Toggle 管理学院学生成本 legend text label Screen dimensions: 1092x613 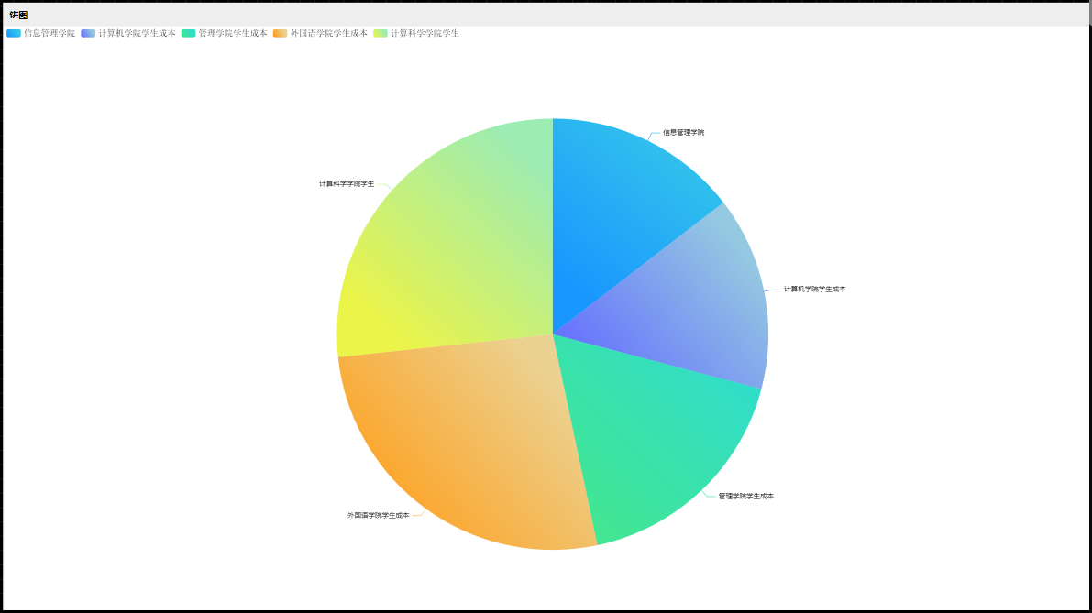[233, 33]
